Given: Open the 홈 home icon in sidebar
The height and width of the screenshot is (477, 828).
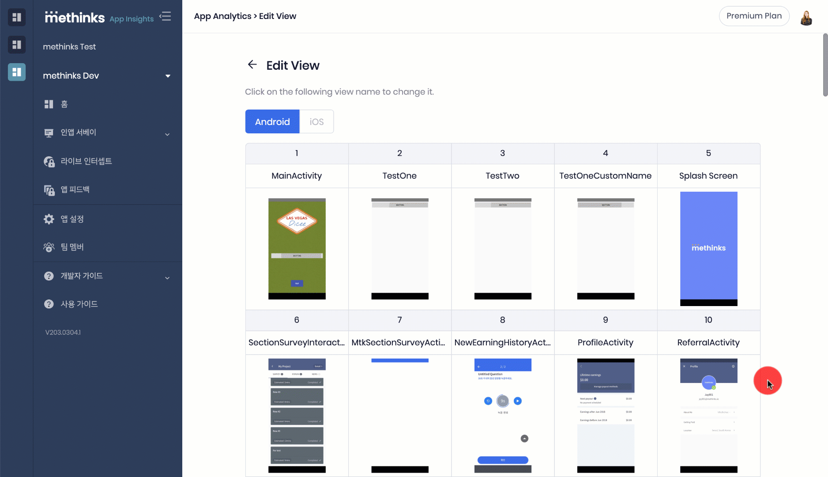Looking at the screenshot, I should pyautogui.click(x=49, y=104).
